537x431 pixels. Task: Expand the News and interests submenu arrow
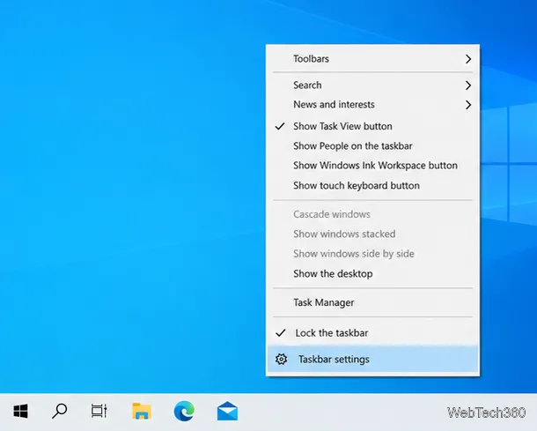coord(468,105)
